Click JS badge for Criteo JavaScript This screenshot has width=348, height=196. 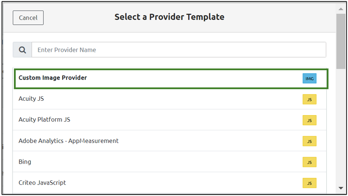click(x=309, y=183)
